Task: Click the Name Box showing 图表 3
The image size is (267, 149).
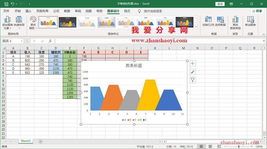Action: 11,41
